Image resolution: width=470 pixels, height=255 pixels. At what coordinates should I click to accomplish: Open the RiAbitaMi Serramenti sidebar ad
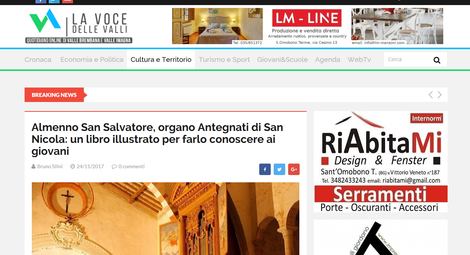(381, 162)
